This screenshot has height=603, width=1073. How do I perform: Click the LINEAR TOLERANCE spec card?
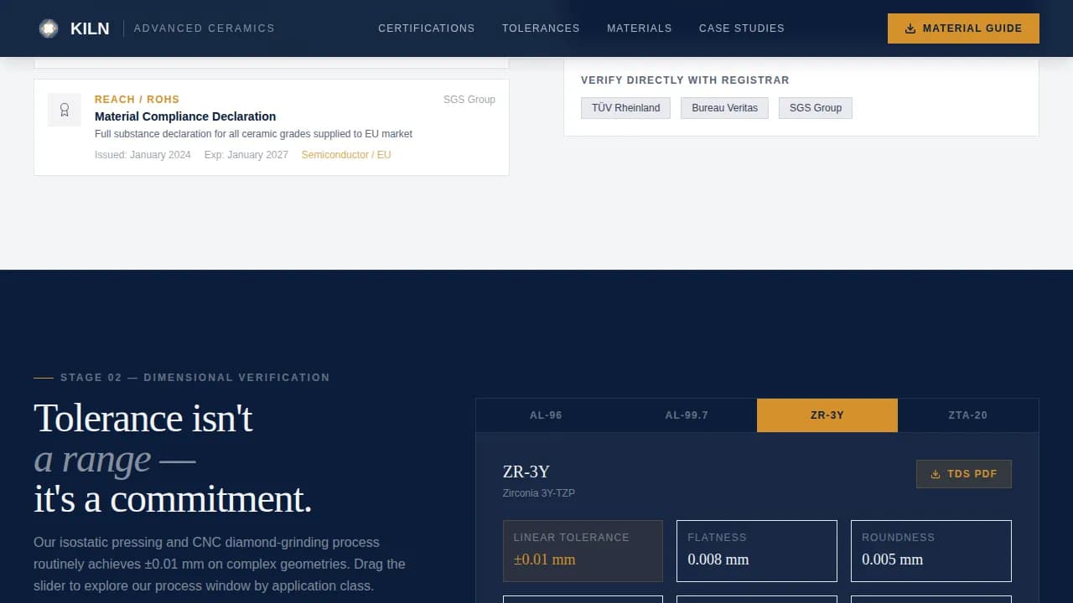(583, 550)
